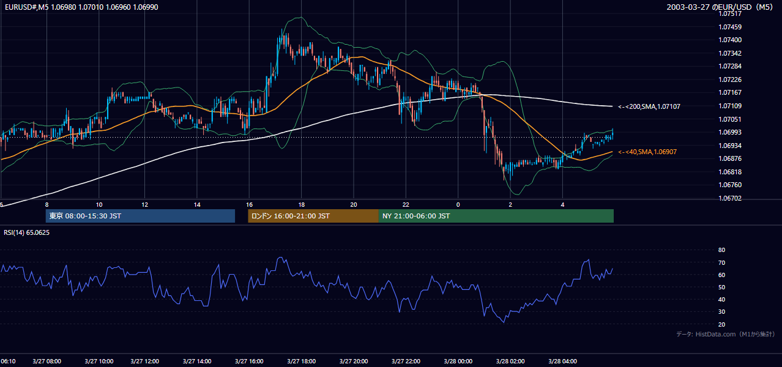
Task: Click the 2003-03-27 EUR/USD (M5) chart title
Action: 721,7
